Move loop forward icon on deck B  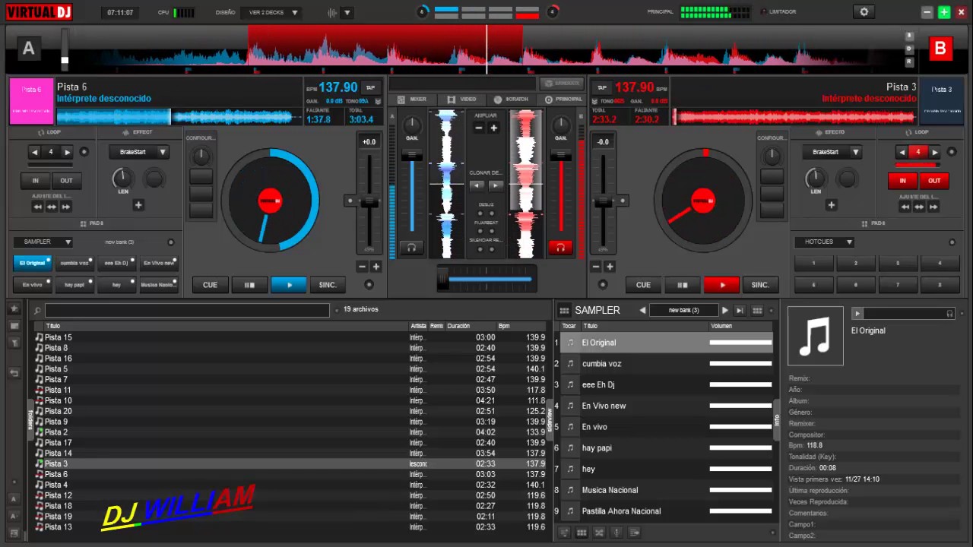(934, 207)
